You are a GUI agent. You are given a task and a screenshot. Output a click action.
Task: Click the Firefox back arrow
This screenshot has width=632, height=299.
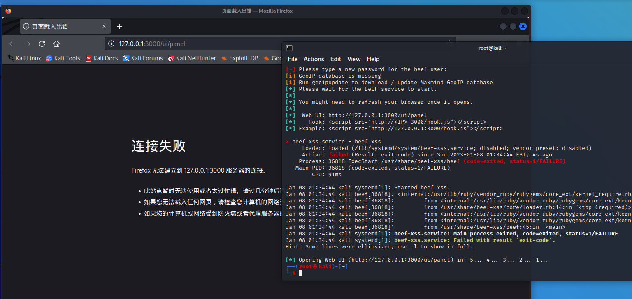[12, 44]
